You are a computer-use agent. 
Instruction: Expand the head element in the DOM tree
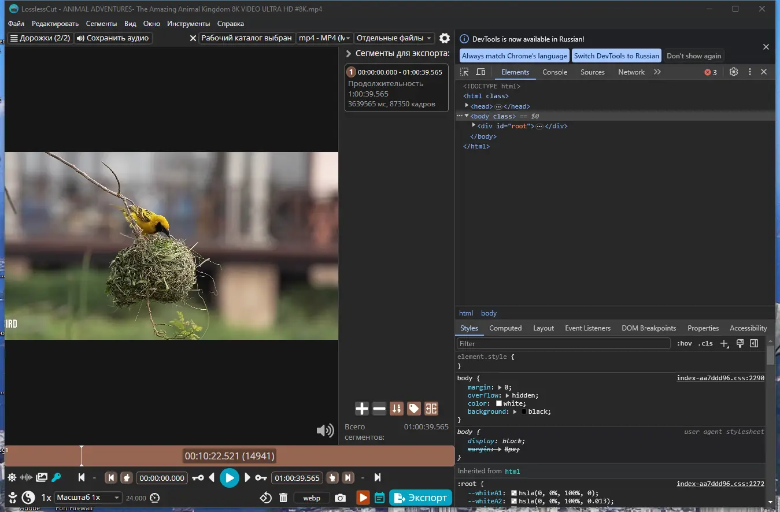tap(467, 106)
